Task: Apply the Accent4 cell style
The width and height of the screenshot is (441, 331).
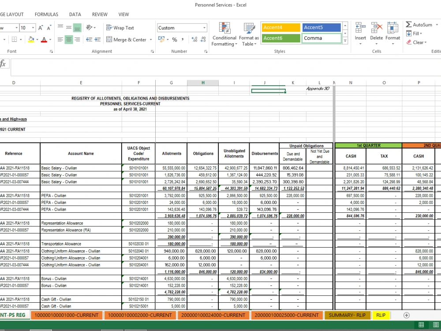Action: 281,27
